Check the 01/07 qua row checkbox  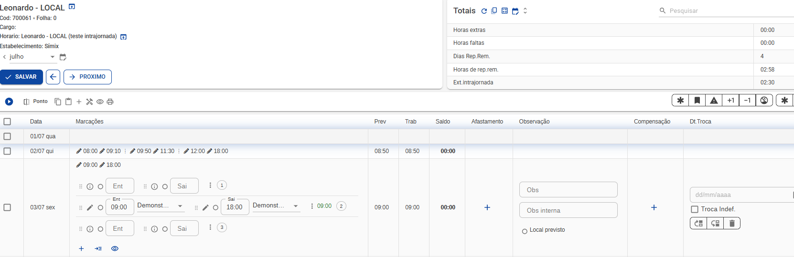[7, 136]
